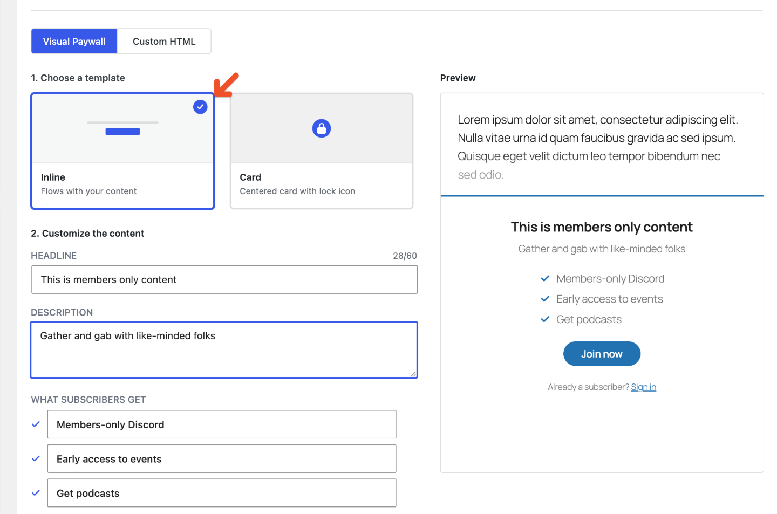Edit the Early access to events field
Viewport: 777px width, 514px height.
click(x=222, y=459)
